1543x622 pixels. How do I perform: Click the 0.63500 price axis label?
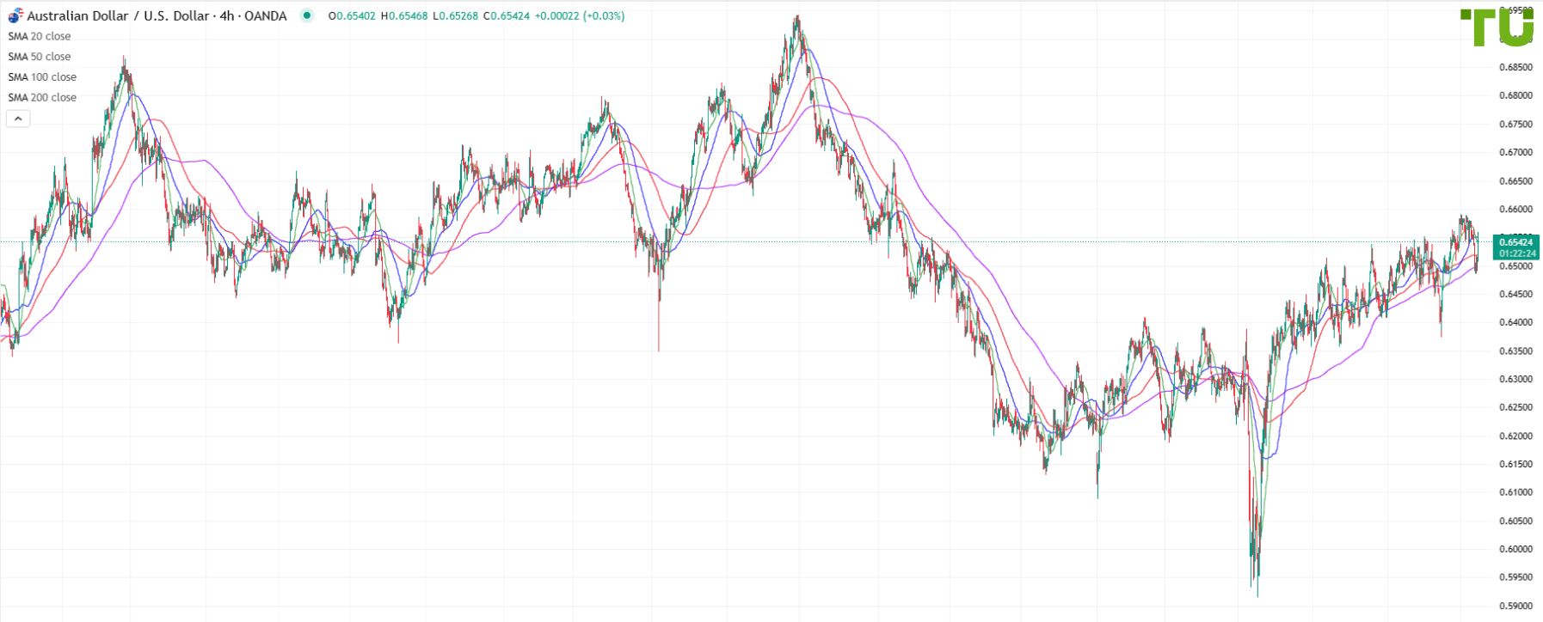[1516, 351]
